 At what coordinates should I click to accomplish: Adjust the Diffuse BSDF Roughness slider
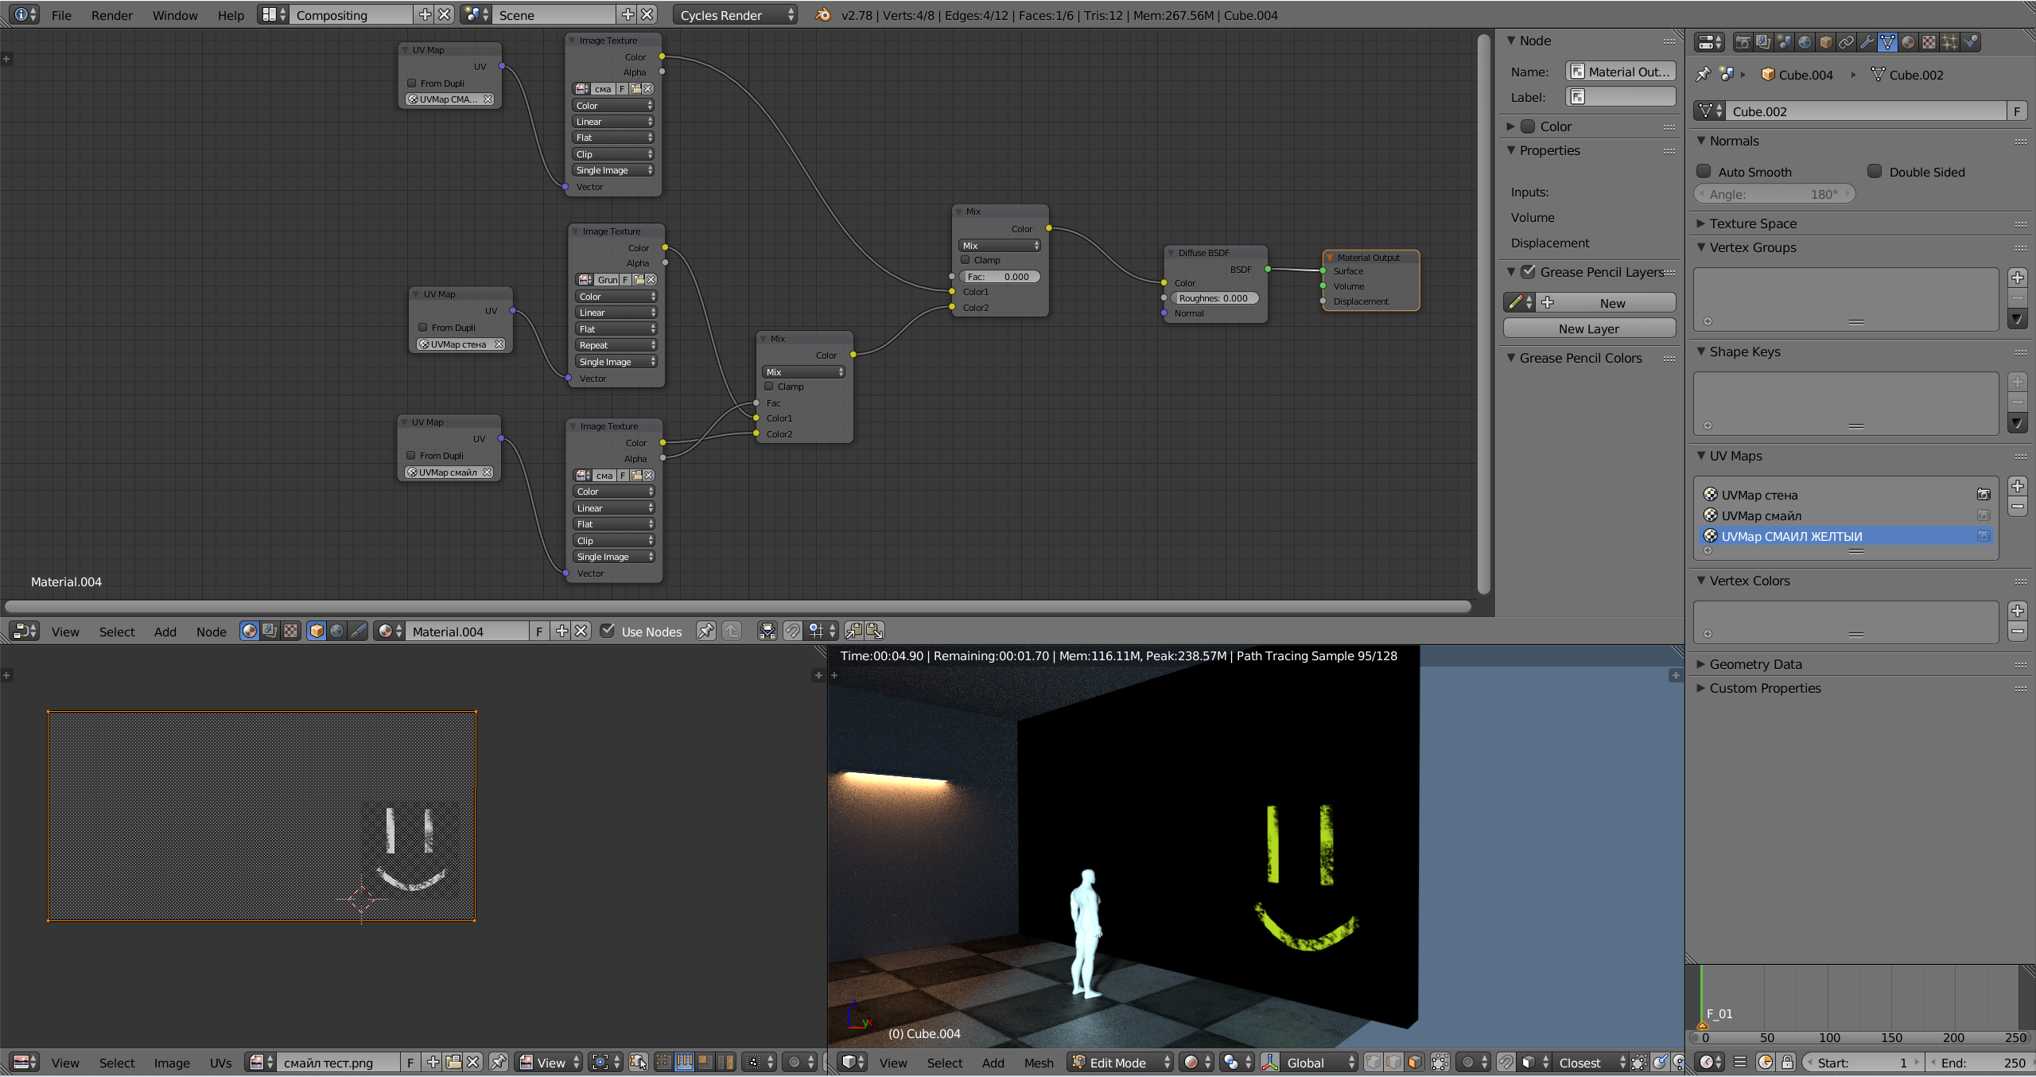[1214, 298]
